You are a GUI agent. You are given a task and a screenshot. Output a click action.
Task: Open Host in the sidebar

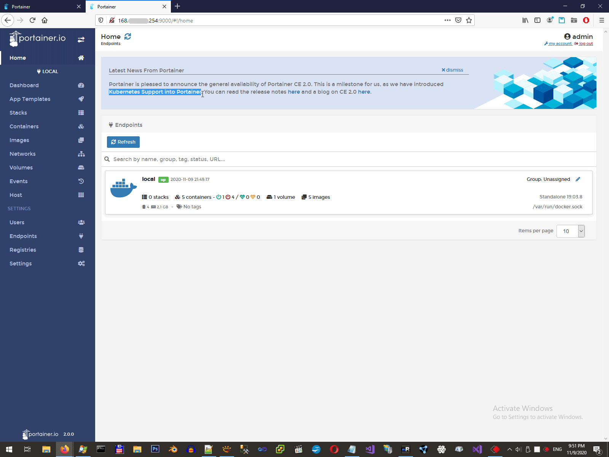click(x=48, y=195)
